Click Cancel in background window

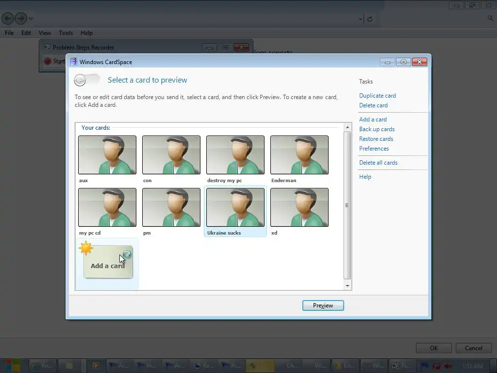[474, 348]
